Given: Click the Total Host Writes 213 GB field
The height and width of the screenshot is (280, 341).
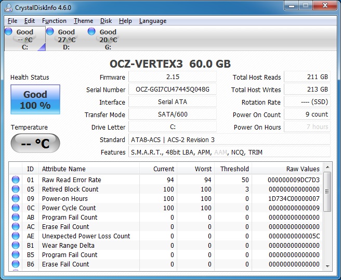Looking at the screenshot, I should (307, 90).
